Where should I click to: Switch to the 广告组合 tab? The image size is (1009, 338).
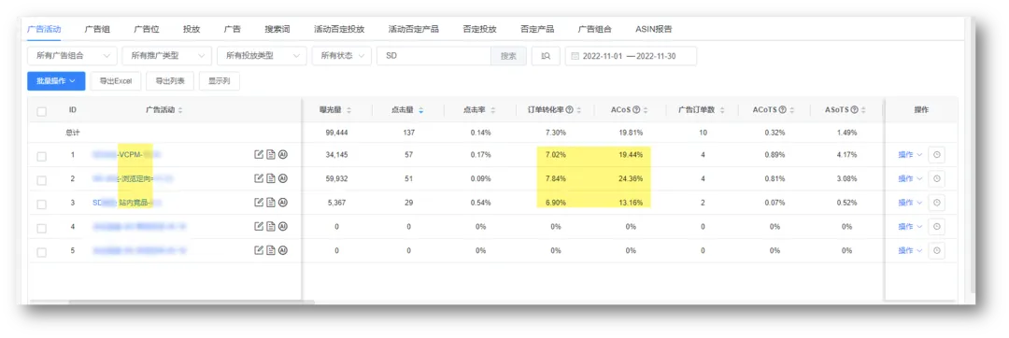[594, 29]
